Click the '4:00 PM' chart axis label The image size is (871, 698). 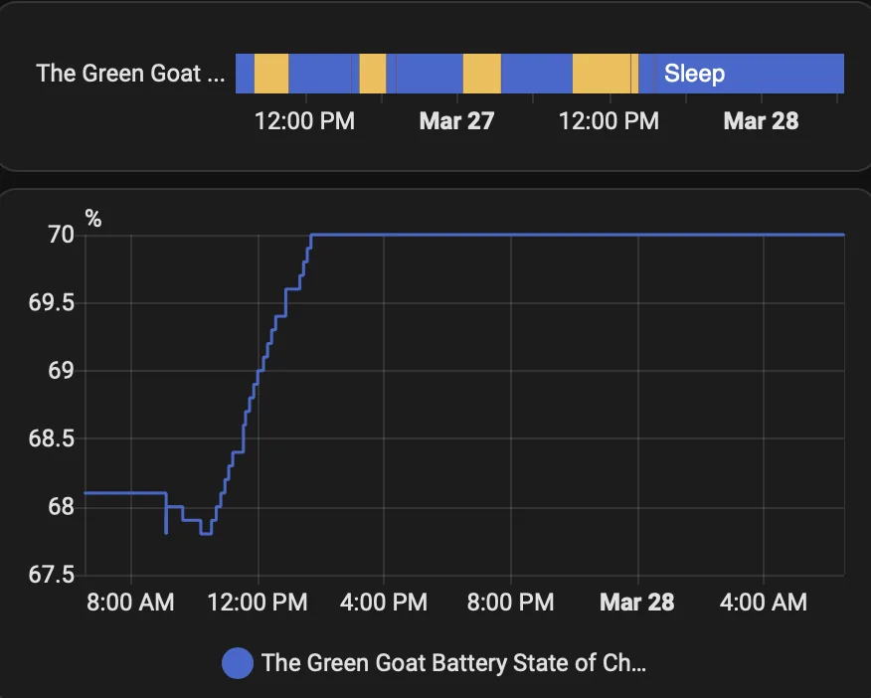[x=384, y=603]
